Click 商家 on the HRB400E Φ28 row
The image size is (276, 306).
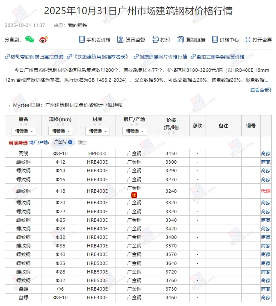(266, 229)
